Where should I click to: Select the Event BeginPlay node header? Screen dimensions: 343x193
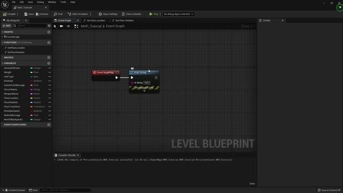click(106, 72)
